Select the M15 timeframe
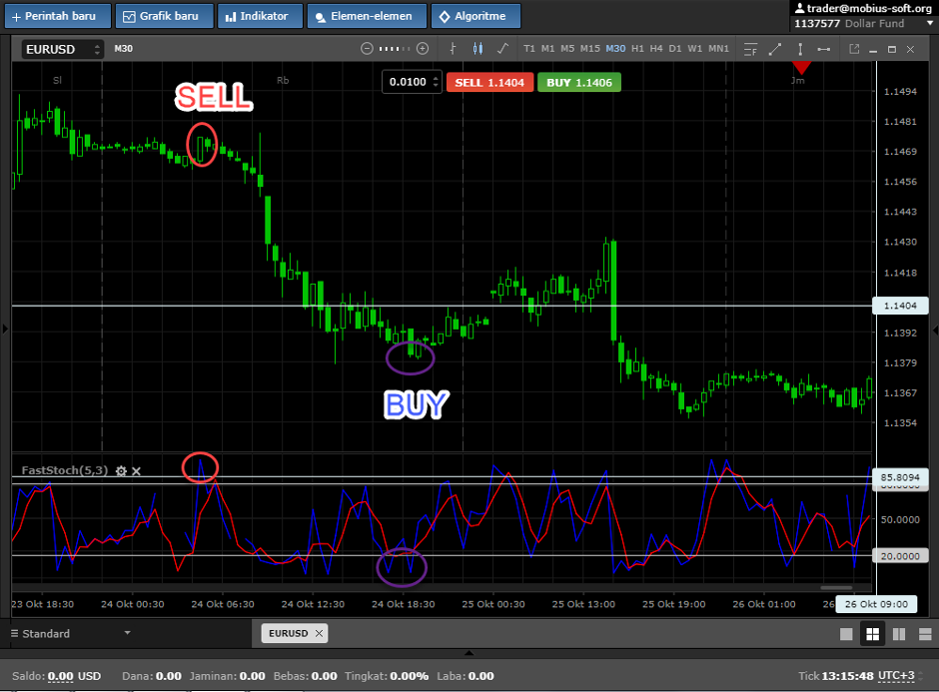This screenshot has width=939, height=692. pyautogui.click(x=589, y=49)
